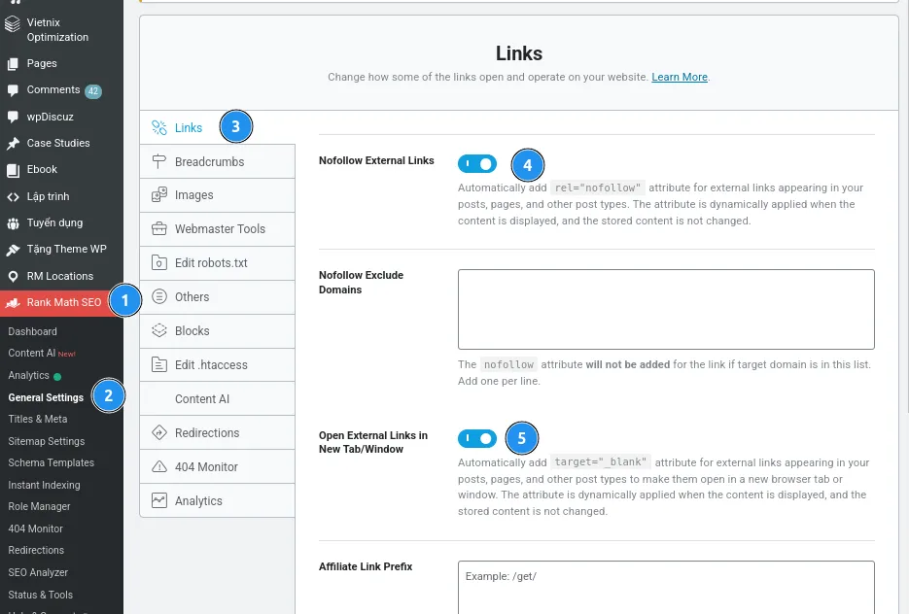Turn off Open External Links in New Tab
Image resolution: width=909 pixels, height=614 pixels.
(x=477, y=437)
